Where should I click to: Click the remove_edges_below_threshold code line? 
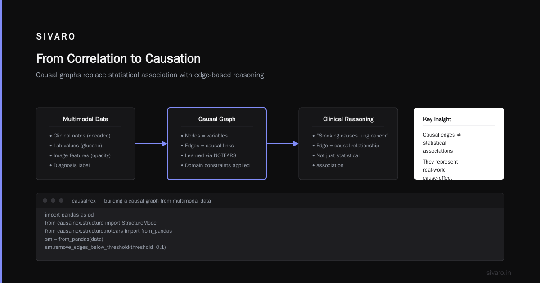pos(105,247)
